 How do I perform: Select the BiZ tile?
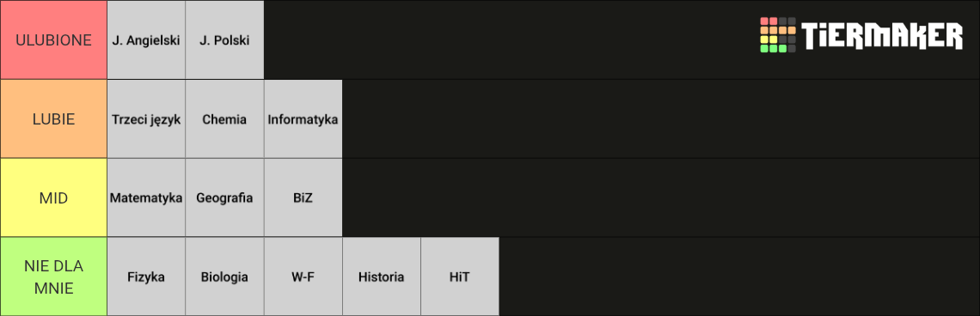tap(303, 198)
